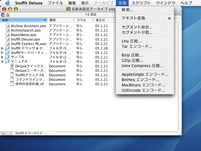The height and width of the screenshot is (151, 201).
Task: Click the StuffIt X アーカイブ status label
Action: pyautogui.click(x=28, y=133)
